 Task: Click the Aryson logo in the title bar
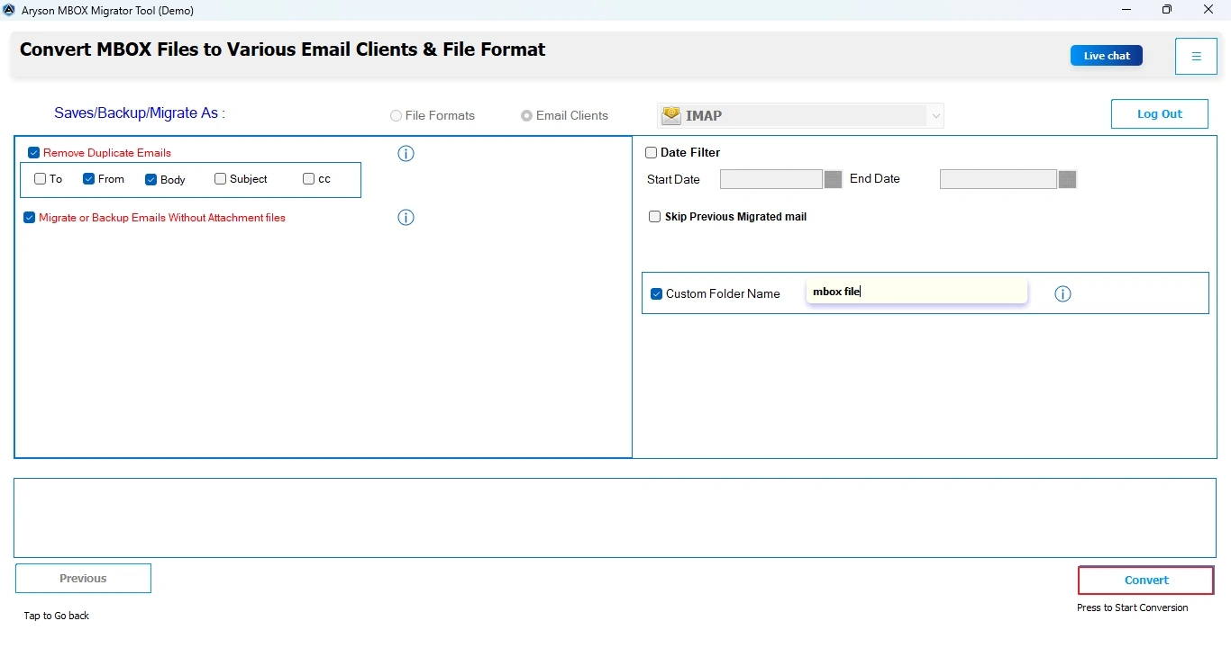click(9, 10)
